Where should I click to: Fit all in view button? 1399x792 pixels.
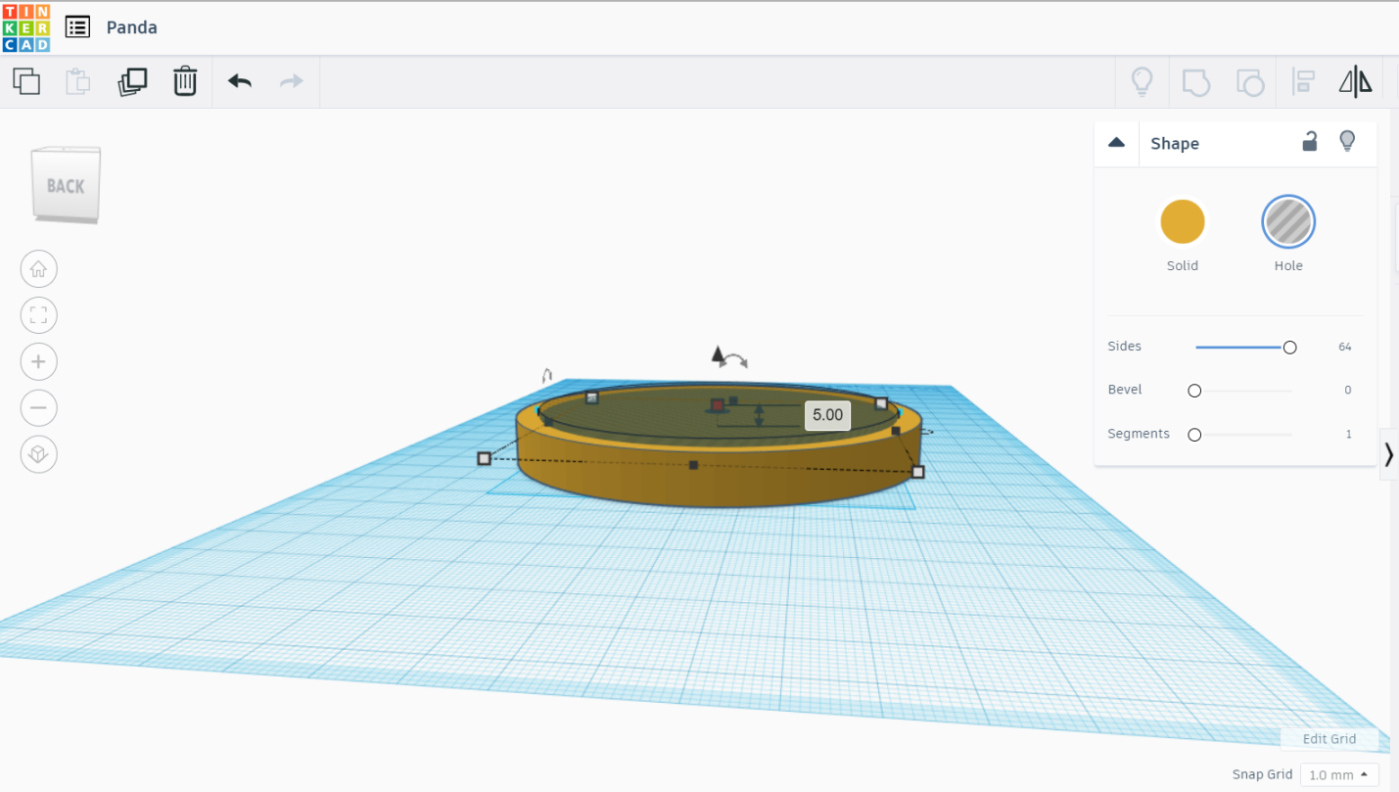pos(38,315)
